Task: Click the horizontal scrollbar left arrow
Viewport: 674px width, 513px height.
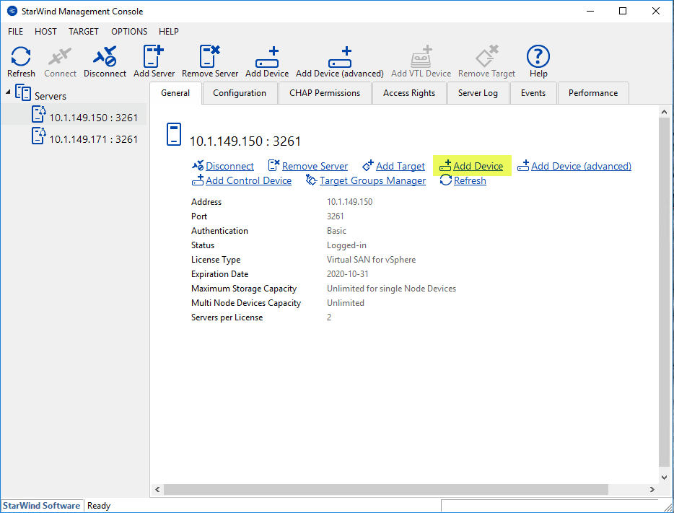Action: point(157,489)
